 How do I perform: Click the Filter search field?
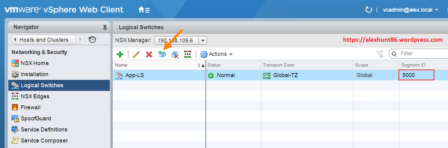pos(423,54)
